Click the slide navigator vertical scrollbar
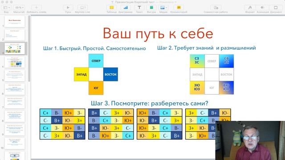 [29, 48]
